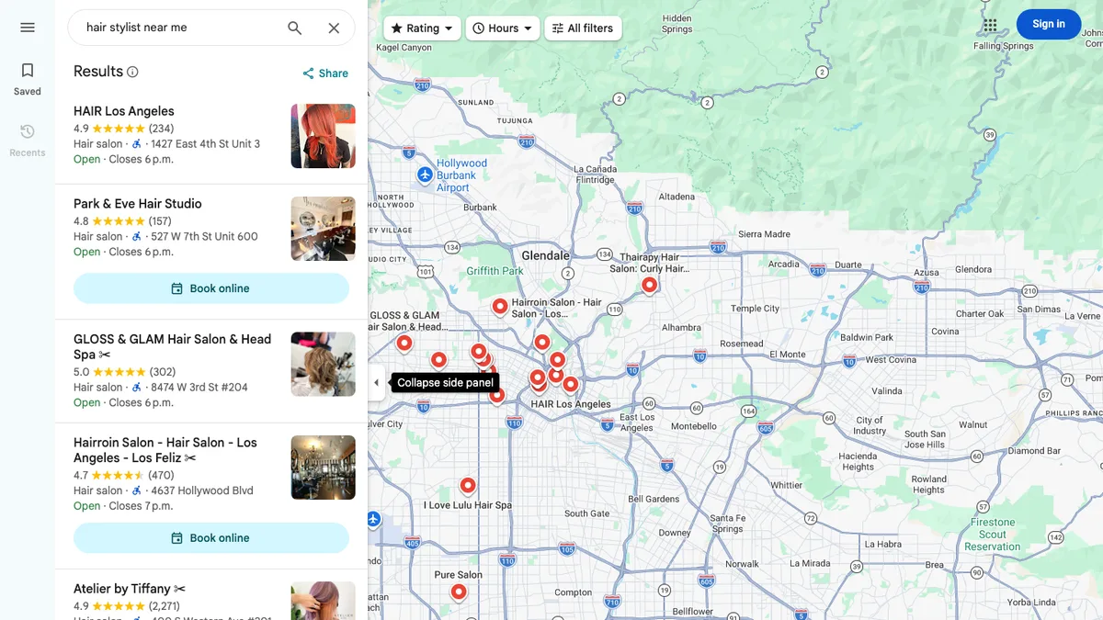Open the Google apps grid icon

[x=990, y=25]
